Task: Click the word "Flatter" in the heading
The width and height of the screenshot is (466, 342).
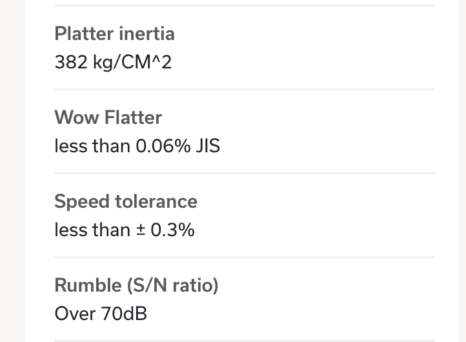Action: [x=133, y=117]
